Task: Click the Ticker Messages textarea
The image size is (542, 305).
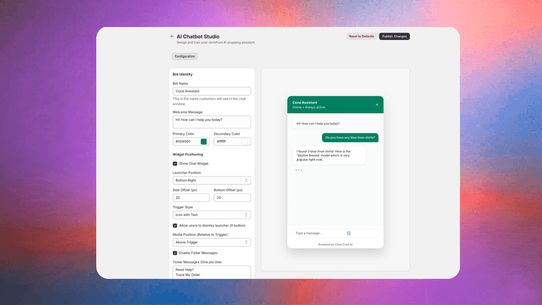Action: [x=211, y=272]
